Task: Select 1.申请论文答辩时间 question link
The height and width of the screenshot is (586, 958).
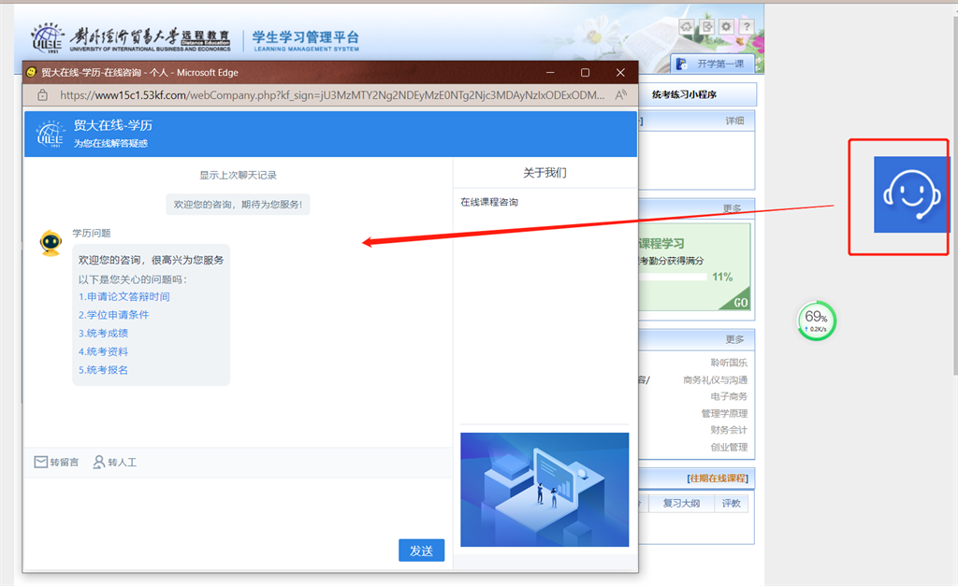Action: point(124,296)
